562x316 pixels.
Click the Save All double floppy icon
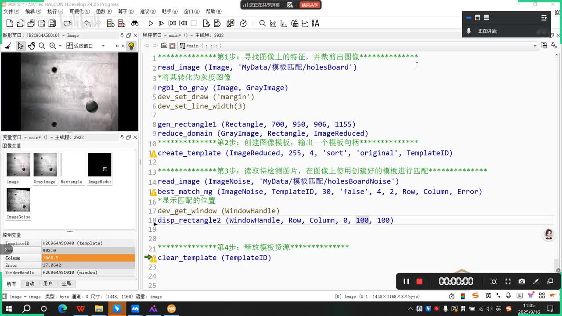click(52, 23)
